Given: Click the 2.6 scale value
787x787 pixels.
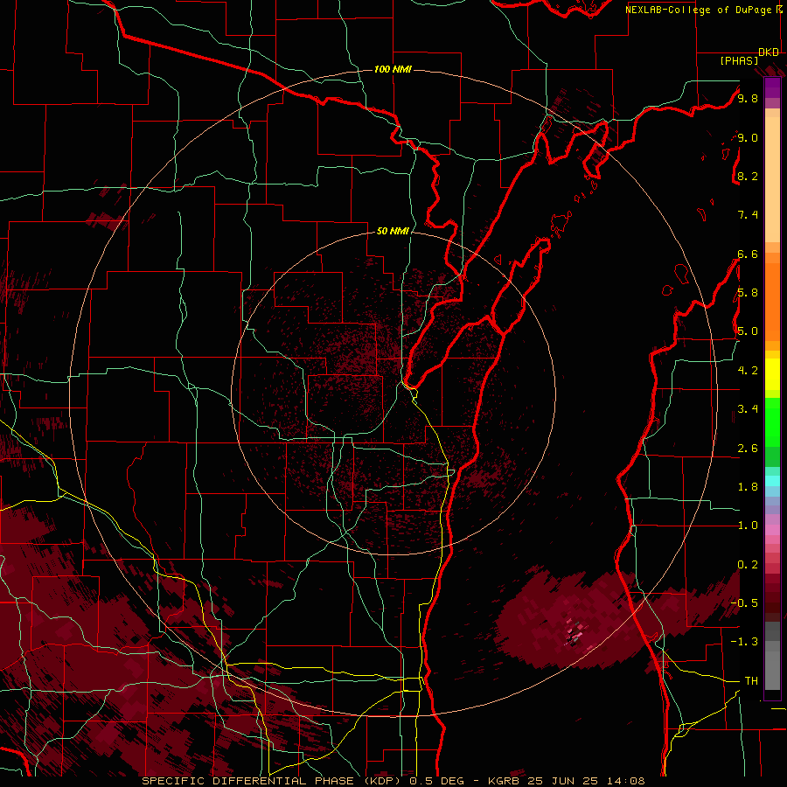Looking at the screenshot, I should [748, 449].
